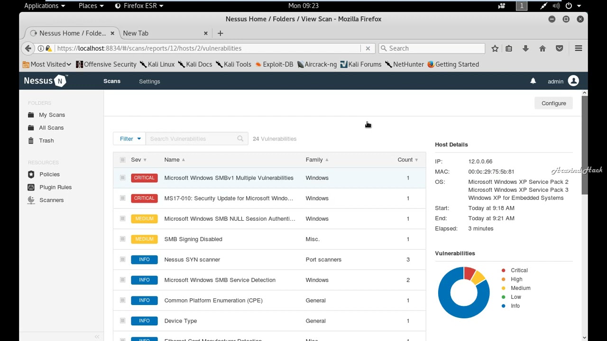Check the Microsoft Windows SMBv1 Multiple Vulnerabilities row
The width and height of the screenshot is (607, 341).
[x=122, y=178]
